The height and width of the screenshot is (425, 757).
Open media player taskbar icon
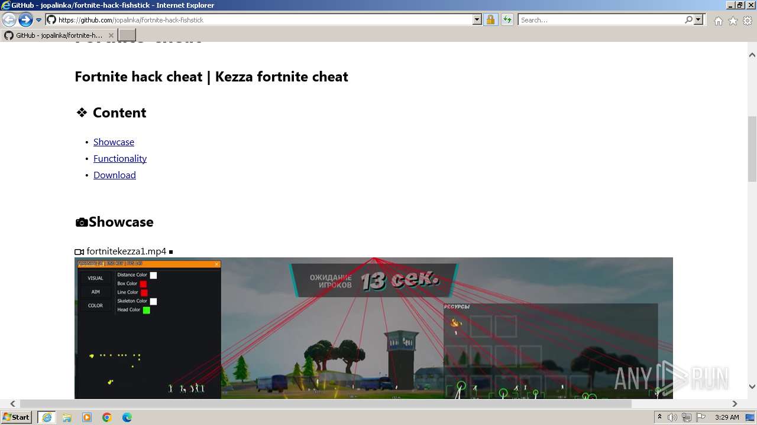click(x=87, y=417)
